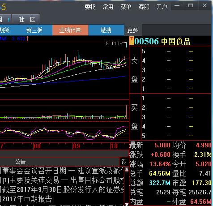Click the 开户 menu item
Screen dimensions: 213x206
click(x=162, y=7)
